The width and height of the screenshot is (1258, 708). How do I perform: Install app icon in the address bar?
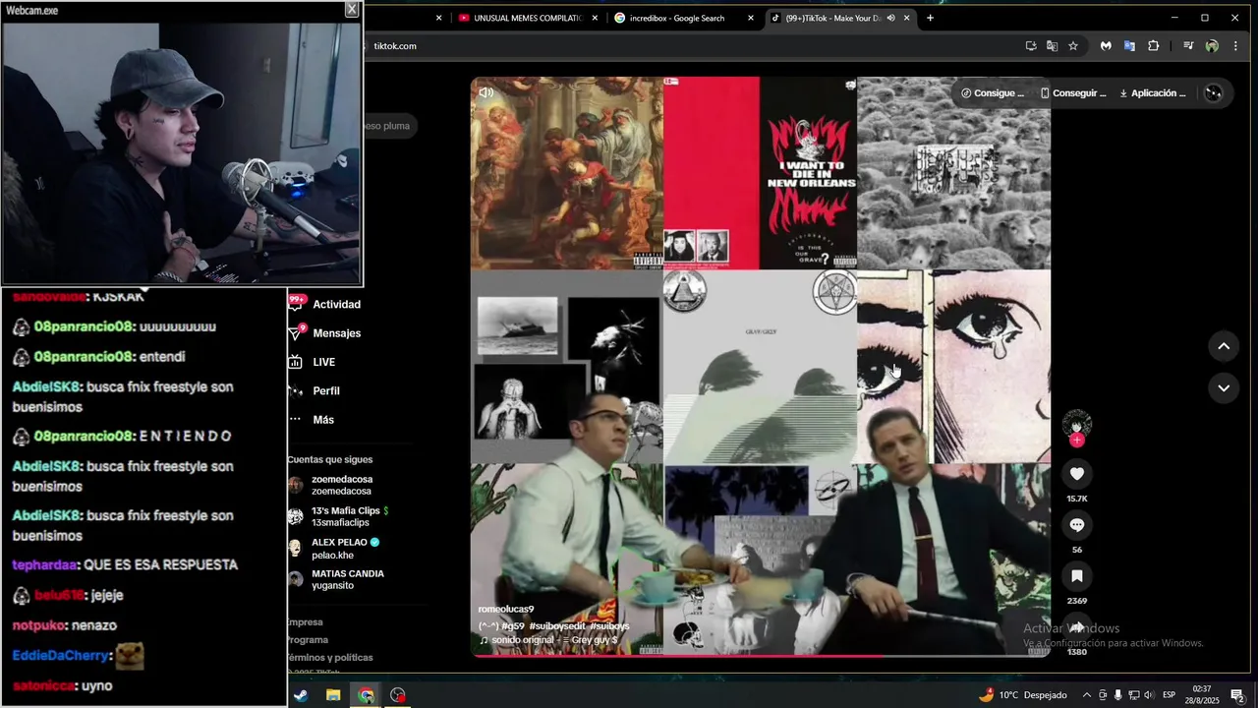pos(1031,46)
